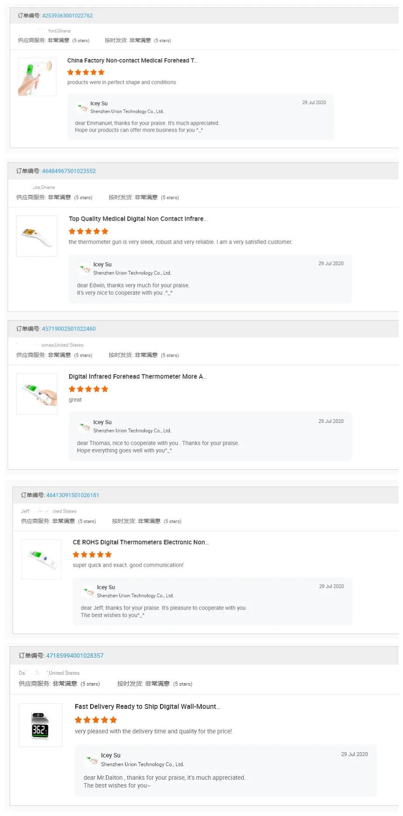The height and width of the screenshot is (816, 403).
Task: Click star rating under China Factory Non-contact thermometer
Action: pos(86,72)
